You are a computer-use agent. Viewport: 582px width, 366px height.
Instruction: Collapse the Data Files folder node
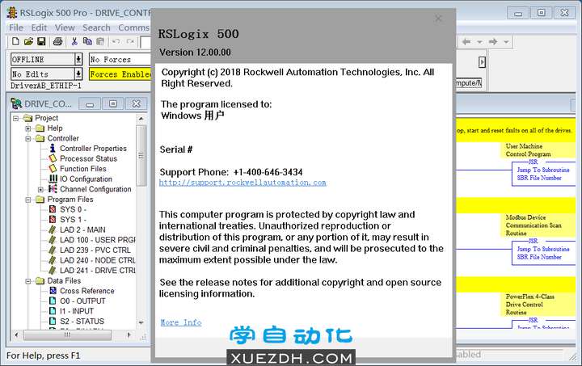pyautogui.click(x=28, y=281)
